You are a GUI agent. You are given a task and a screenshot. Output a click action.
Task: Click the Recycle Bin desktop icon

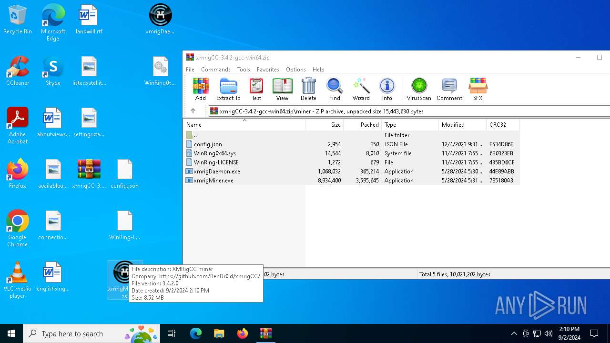18,20
